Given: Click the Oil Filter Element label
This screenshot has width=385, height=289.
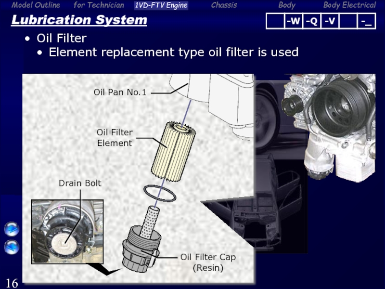Looking at the screenshot, I should pos(115,138).
